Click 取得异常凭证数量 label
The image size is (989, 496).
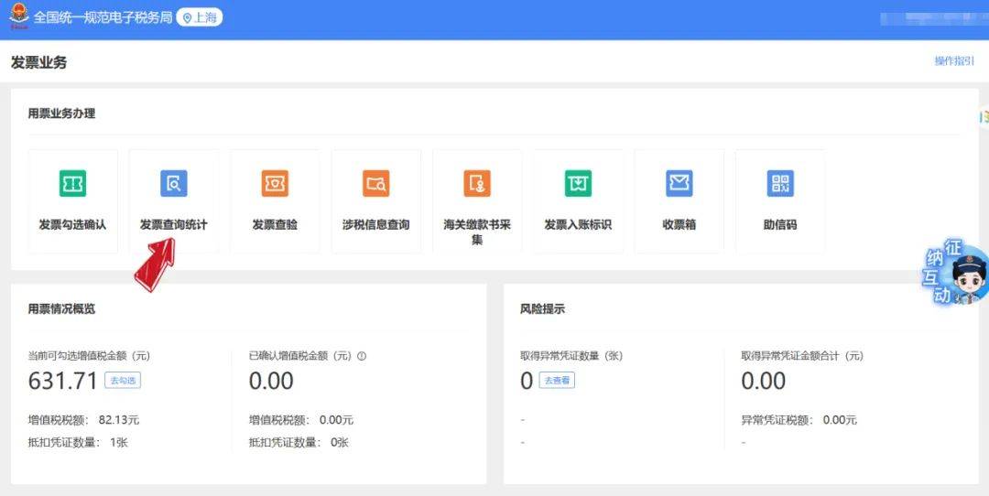pyautogui.click(x=571, y=356)
